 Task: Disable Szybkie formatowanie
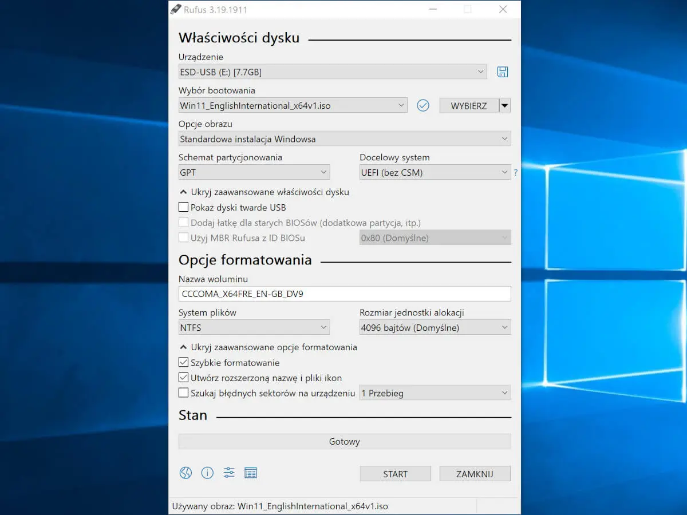tap(183, 362)
